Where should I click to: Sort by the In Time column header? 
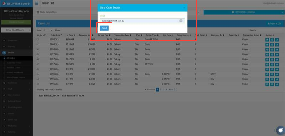[71, 35]
